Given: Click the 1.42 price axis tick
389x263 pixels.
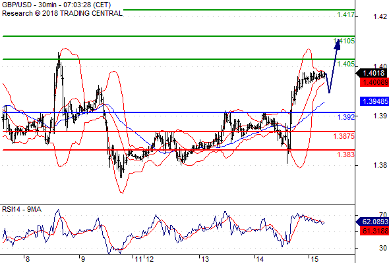Looking at the screenshot, I should [380, 16].
